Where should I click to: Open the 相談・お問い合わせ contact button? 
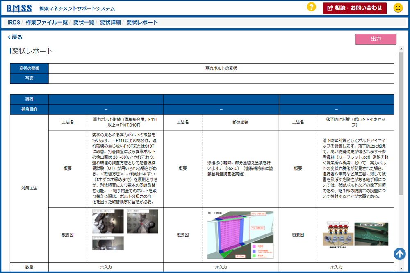(355, 8)
